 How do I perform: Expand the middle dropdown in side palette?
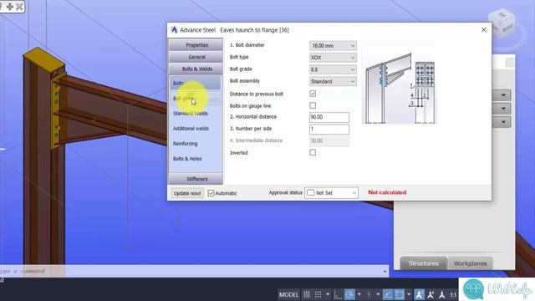tap(503, 109)
